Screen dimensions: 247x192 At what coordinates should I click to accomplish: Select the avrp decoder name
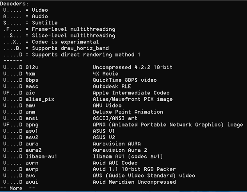[32, 170]
